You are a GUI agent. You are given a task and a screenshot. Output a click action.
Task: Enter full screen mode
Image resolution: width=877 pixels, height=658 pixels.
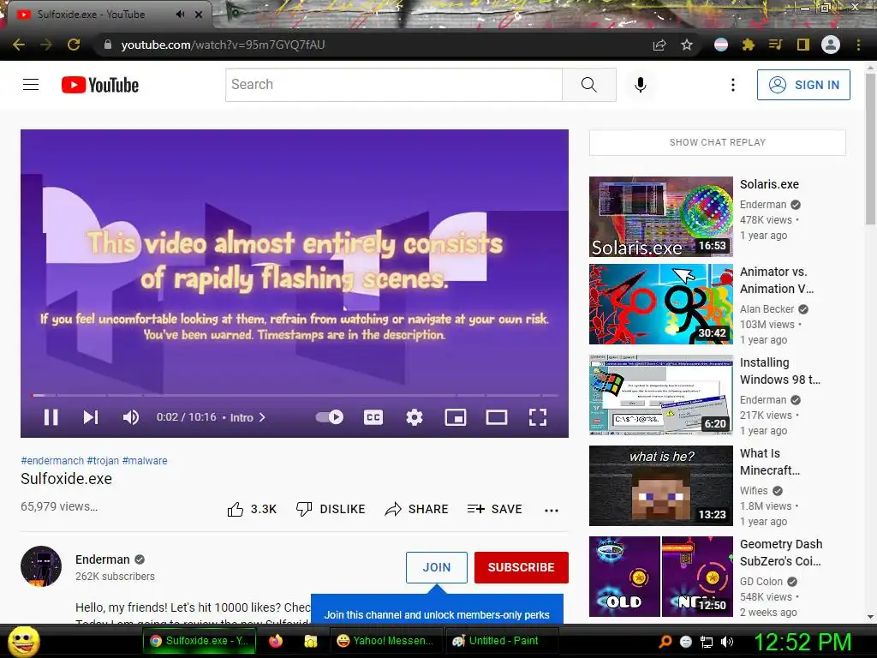pos(538,417)
